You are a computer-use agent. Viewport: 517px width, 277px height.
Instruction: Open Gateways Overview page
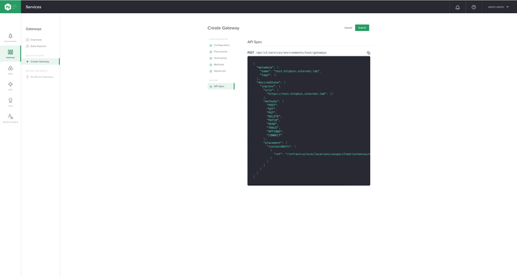click(34, 39)
